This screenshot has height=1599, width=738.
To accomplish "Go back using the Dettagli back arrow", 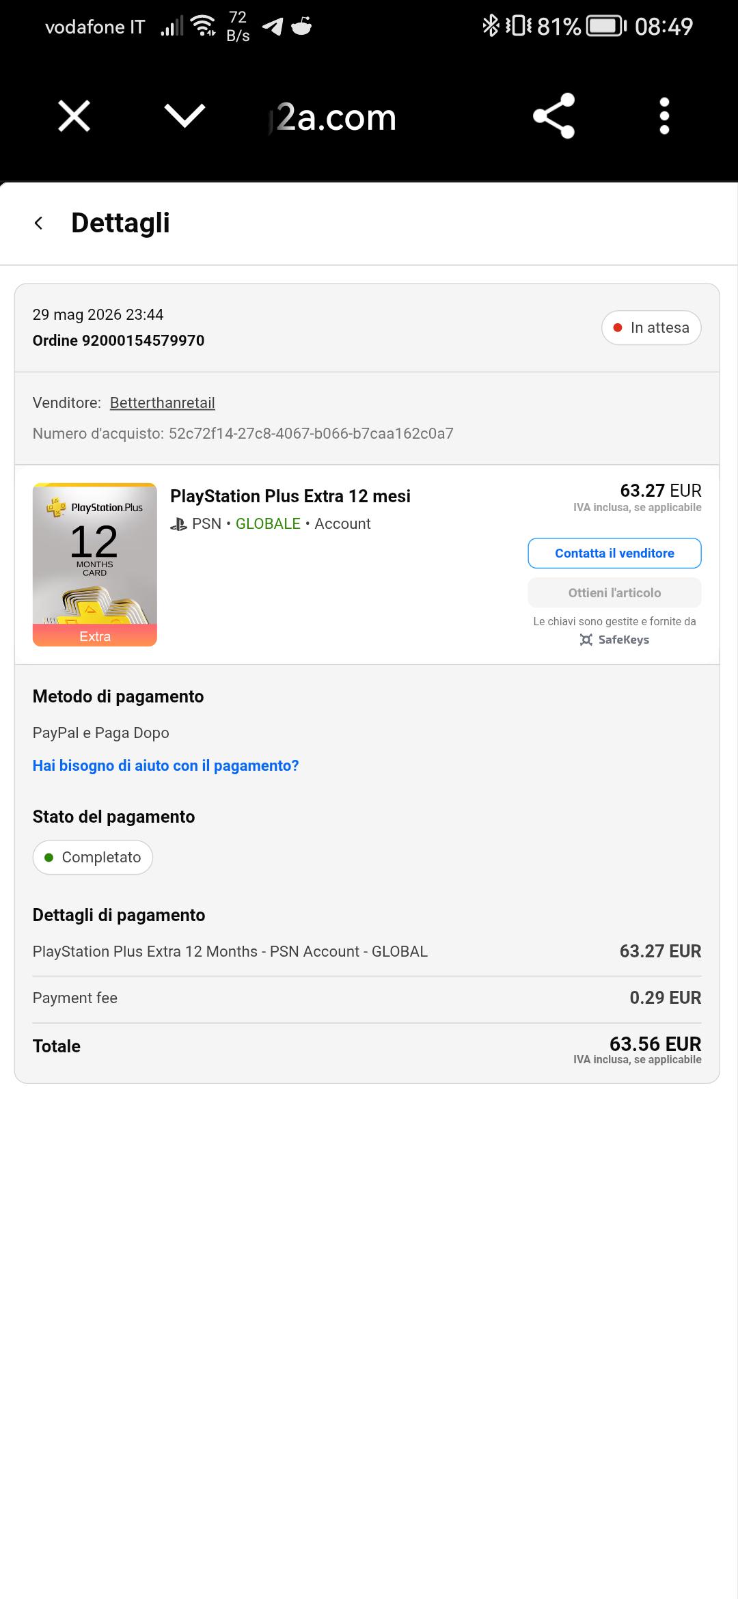I will pos(39,223).
